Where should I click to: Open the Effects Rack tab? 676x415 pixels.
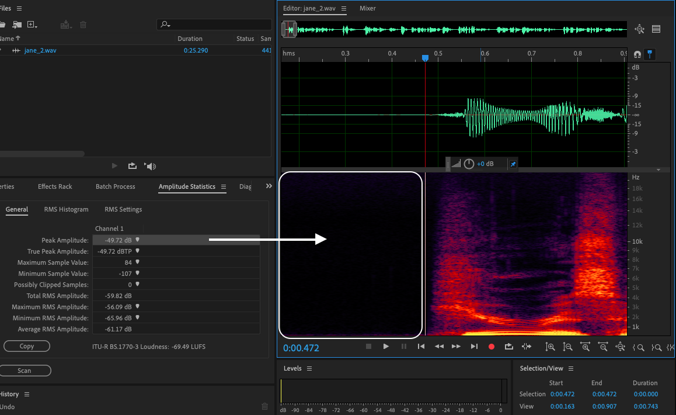(55, 186)
